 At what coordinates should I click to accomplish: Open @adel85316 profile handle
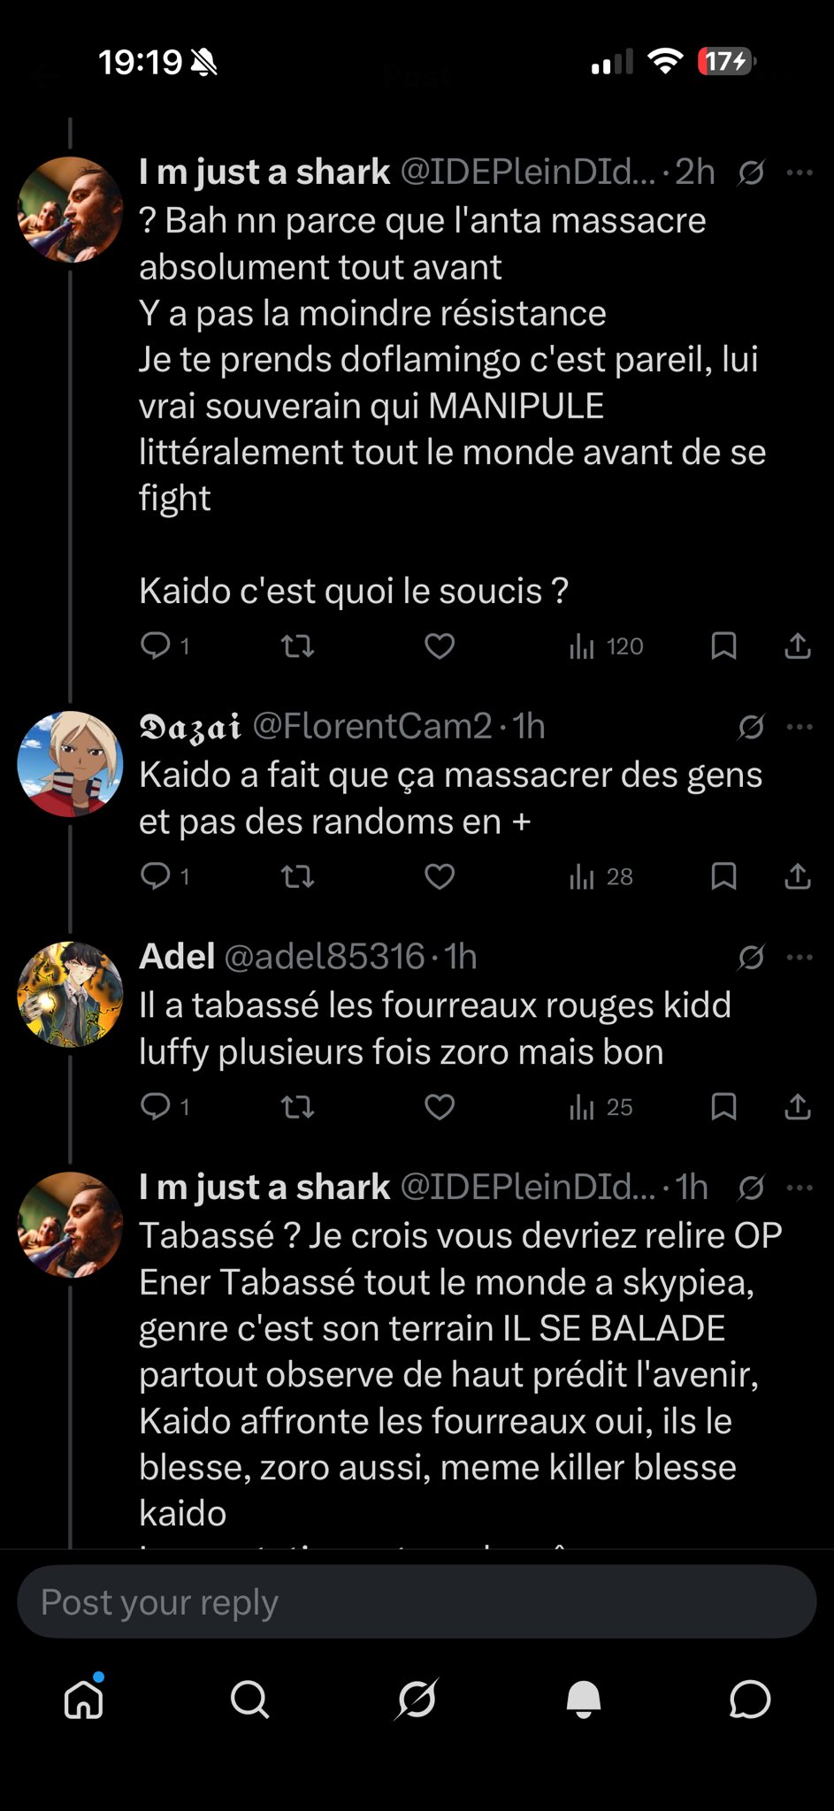pos(325,957)
